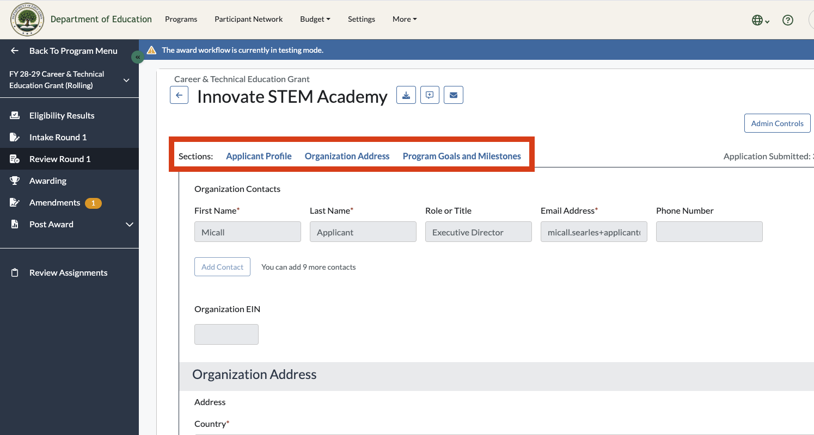Image resolution: width=814 pixels, height=435 pixels.
Task: Expand the Budget dropdown menu
Action: tap(315, 19)
